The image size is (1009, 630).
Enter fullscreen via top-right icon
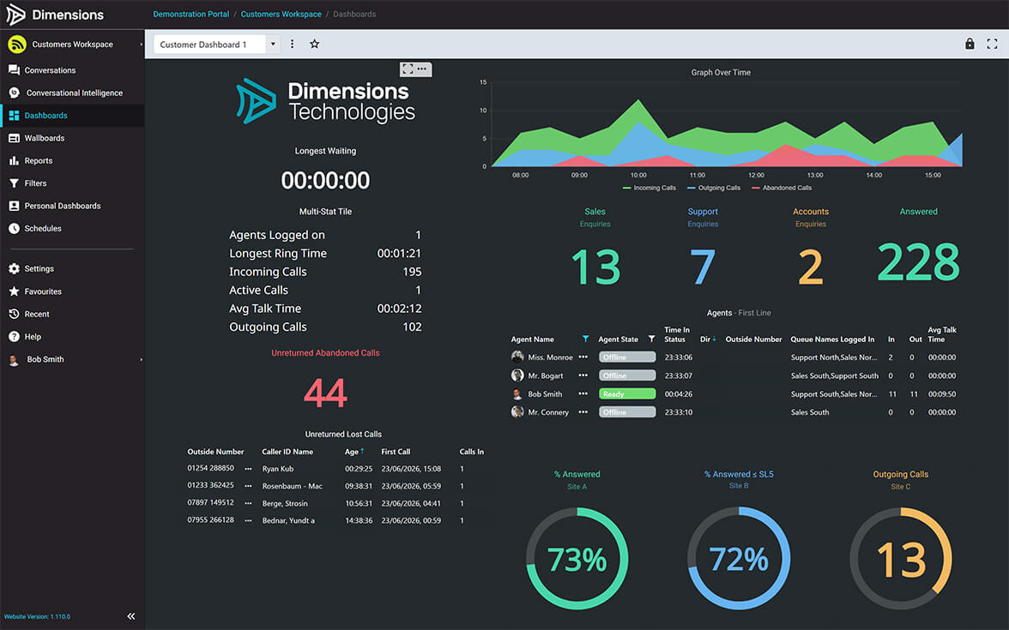tap(992, 44)
